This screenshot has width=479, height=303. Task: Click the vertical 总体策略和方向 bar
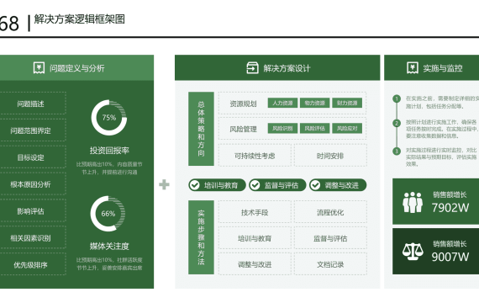(x=201, y=129)
